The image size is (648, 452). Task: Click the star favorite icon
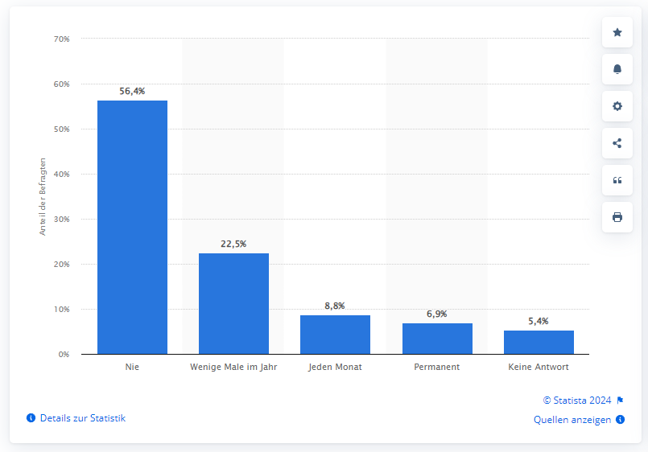(x=617, y=33)
